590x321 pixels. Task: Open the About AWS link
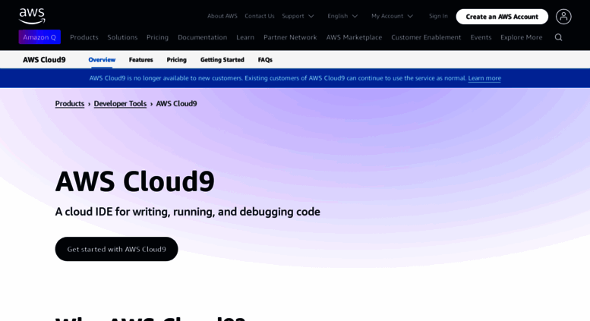[222, 16]
